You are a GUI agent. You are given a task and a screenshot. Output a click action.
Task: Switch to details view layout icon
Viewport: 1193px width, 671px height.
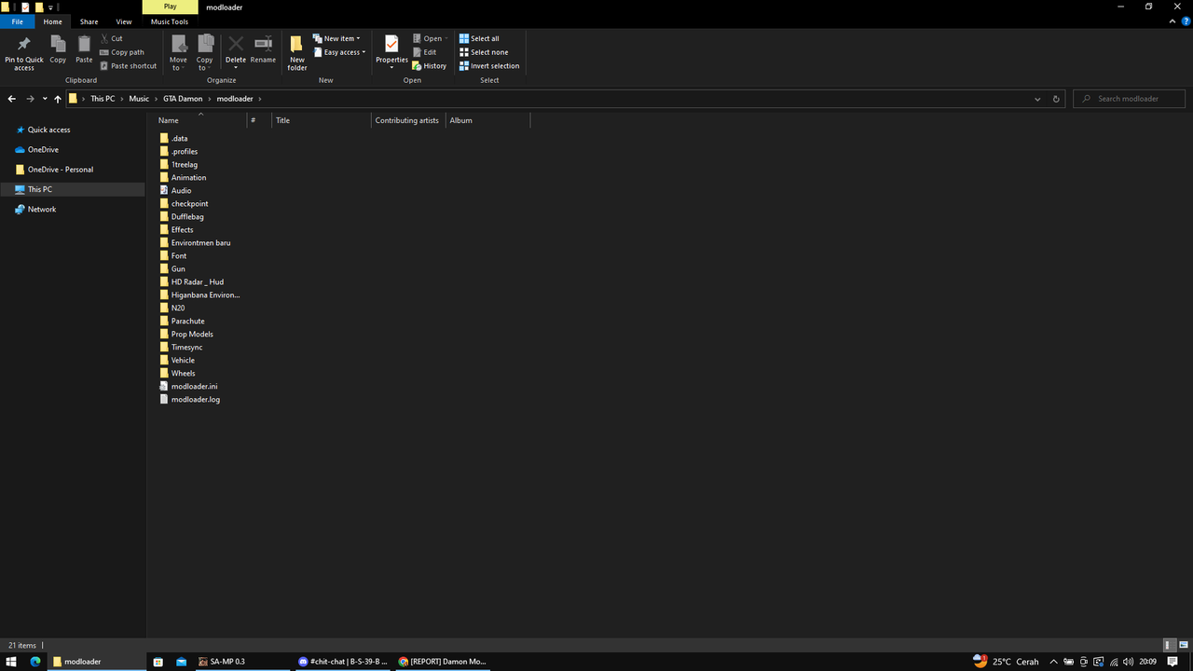tap(1169, 645)
